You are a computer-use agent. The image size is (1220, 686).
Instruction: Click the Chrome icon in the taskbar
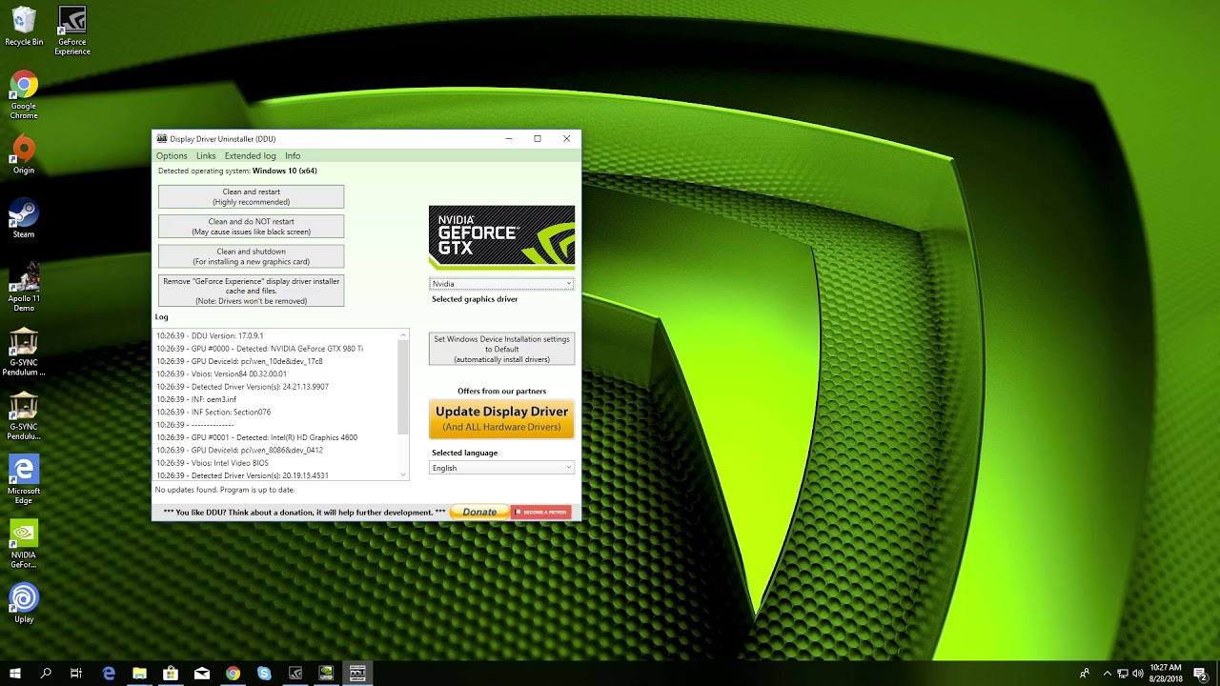[233, 674]
